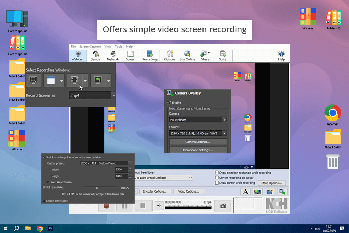Open the Screen Capture menu
Image resolution: width=349 pixels, height=233 pixels.
(90, 47)
